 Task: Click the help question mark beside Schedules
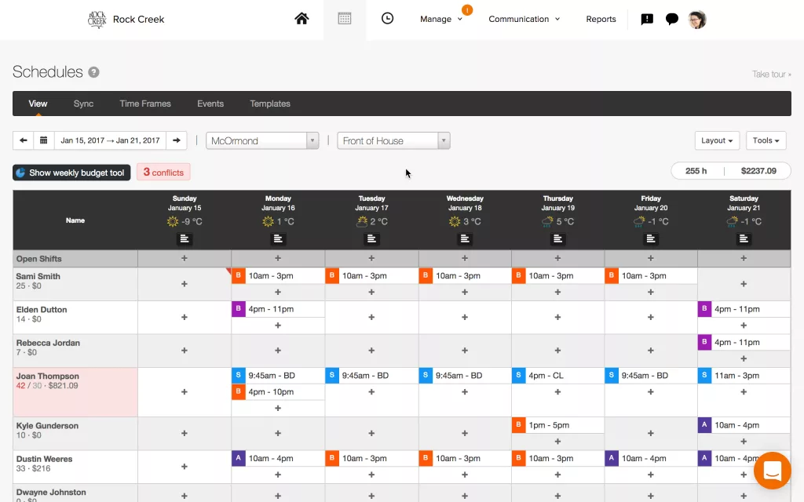[93, 72]
